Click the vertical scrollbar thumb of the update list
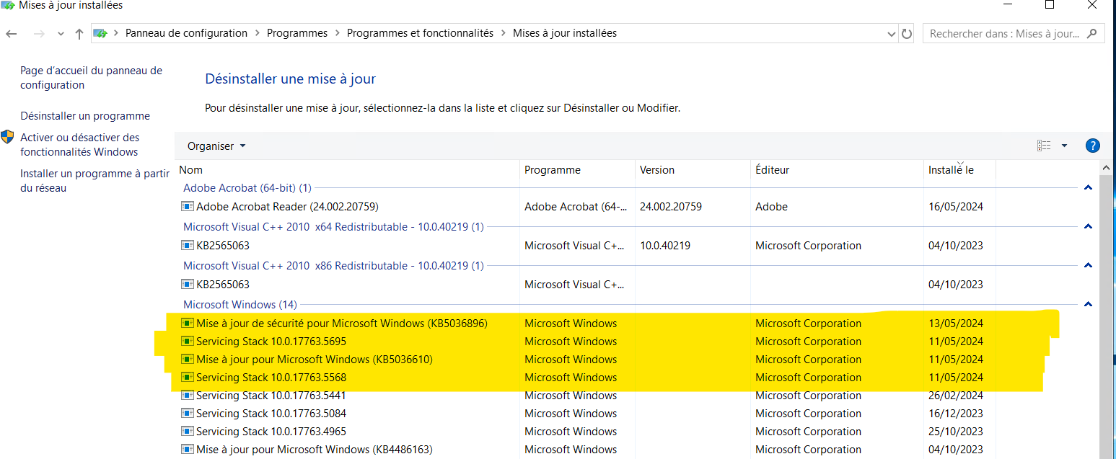 click(x=1107, y=317)
